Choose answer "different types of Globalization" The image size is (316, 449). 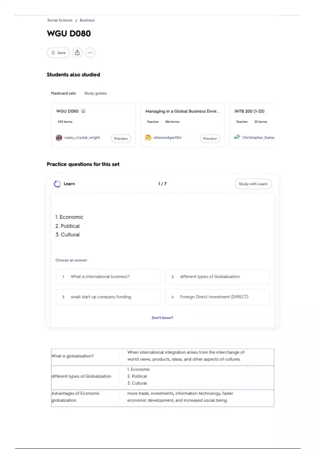(x=217, y=277)
